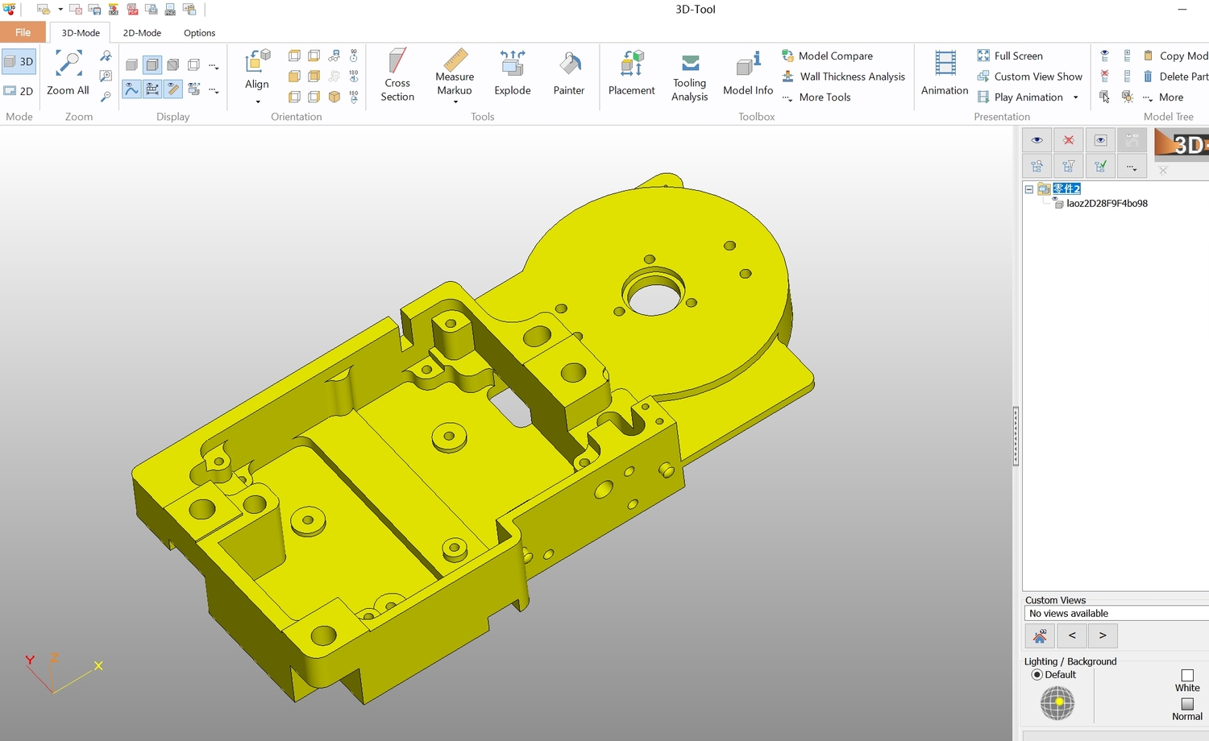Screen dimensions: 1209x741
Task: Go to previous custom view
Action: tap(1072, 635)
